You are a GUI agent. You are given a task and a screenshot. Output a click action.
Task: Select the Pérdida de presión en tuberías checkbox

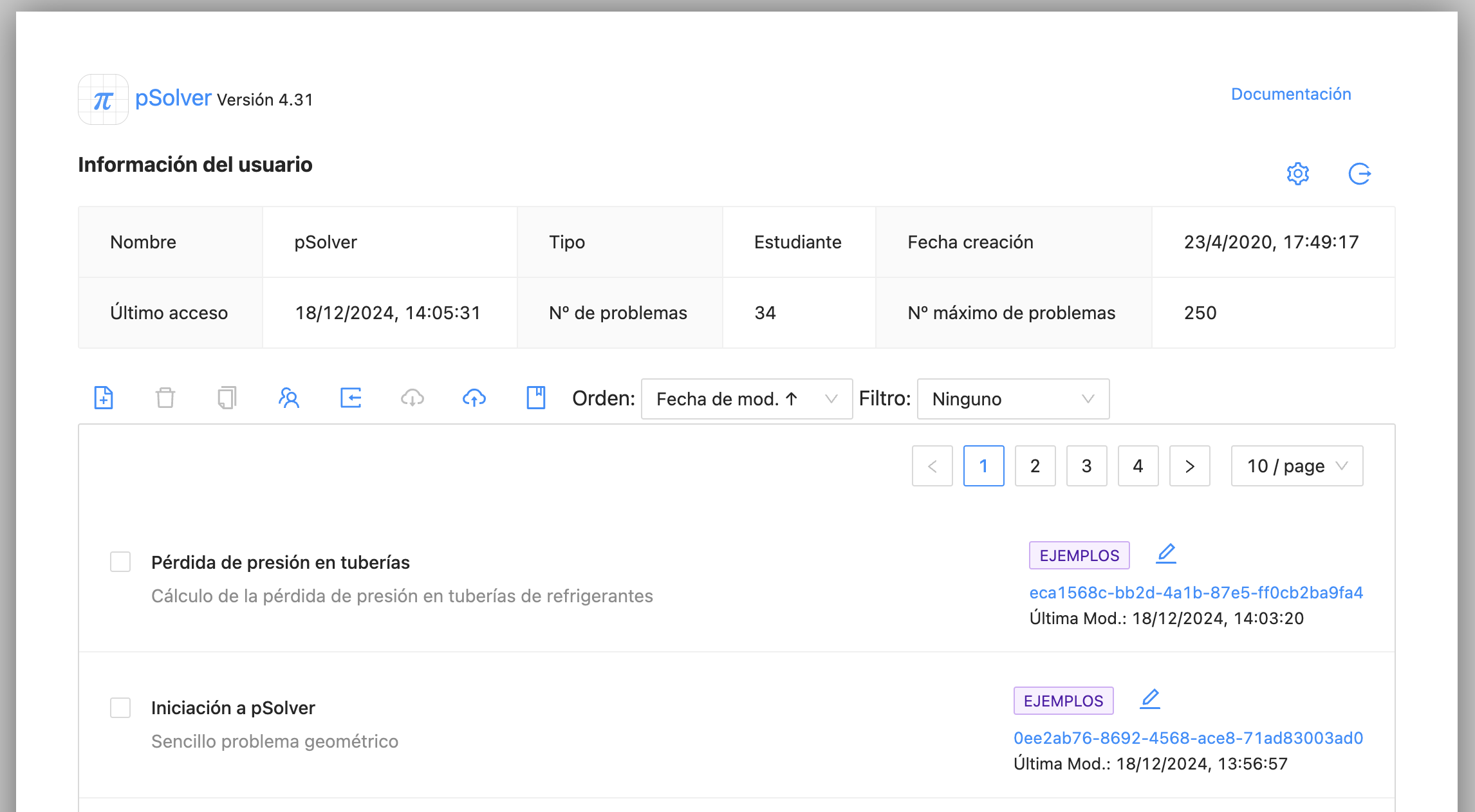(x=120, y=562)
